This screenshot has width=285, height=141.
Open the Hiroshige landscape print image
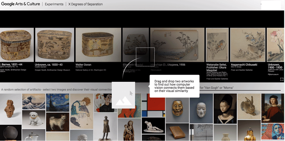[x=177, y=45]
